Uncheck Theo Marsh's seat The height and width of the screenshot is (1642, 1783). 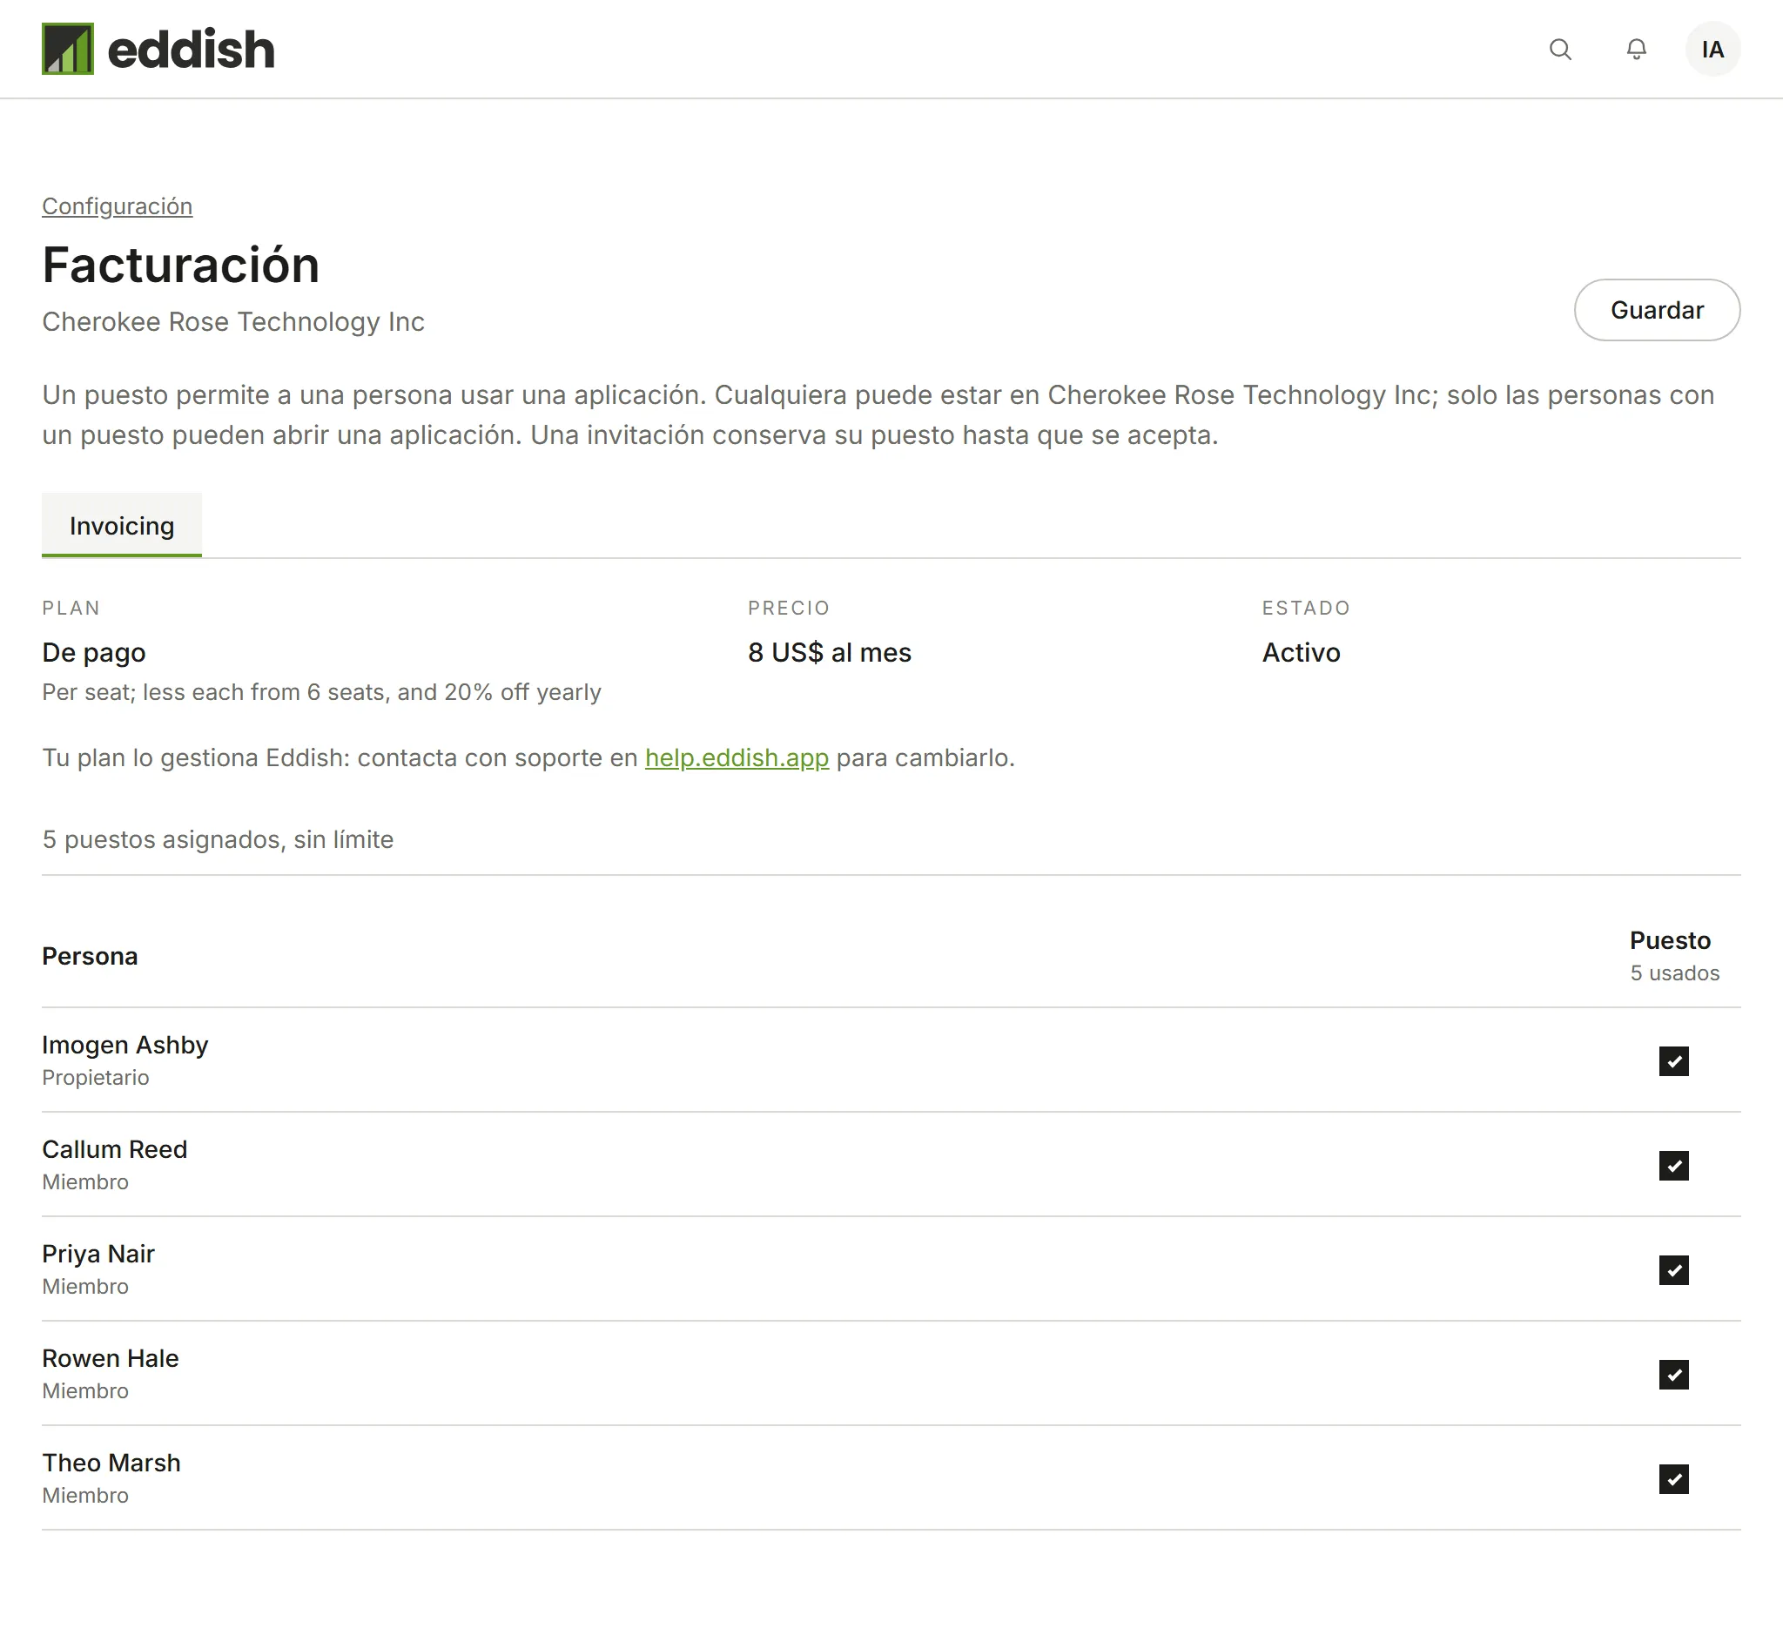pyautogui.click(x=1672, y=1478)
